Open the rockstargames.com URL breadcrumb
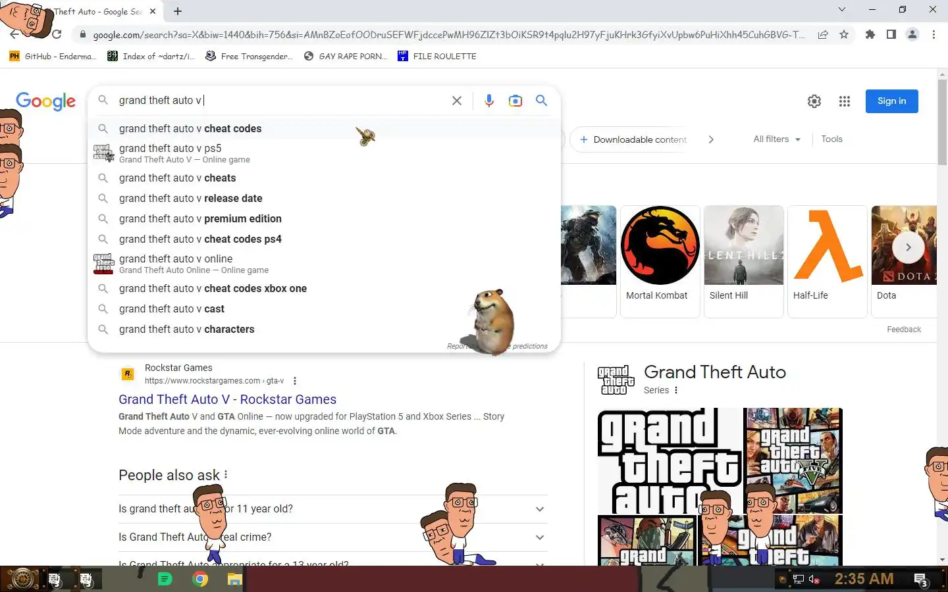948x592 pixels. click(214, 381)
